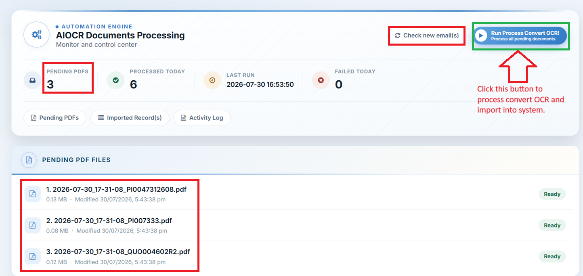583x276 pixels.
Task: Click the refresh icon beside Check new email(s)
Action: 398,36
